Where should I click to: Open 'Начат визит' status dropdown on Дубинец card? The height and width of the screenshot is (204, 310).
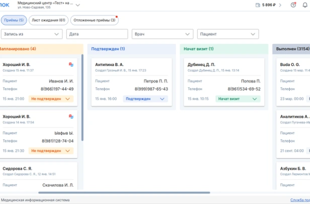(237, 99)
